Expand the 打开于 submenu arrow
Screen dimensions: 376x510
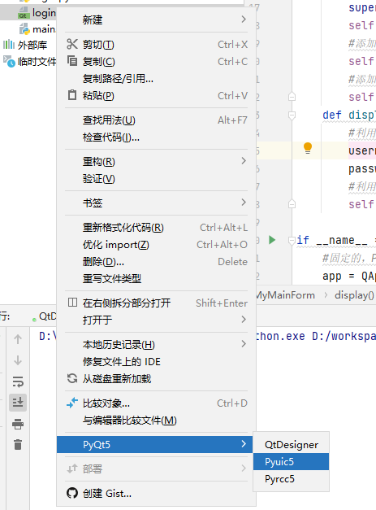(x=244, y=320)
